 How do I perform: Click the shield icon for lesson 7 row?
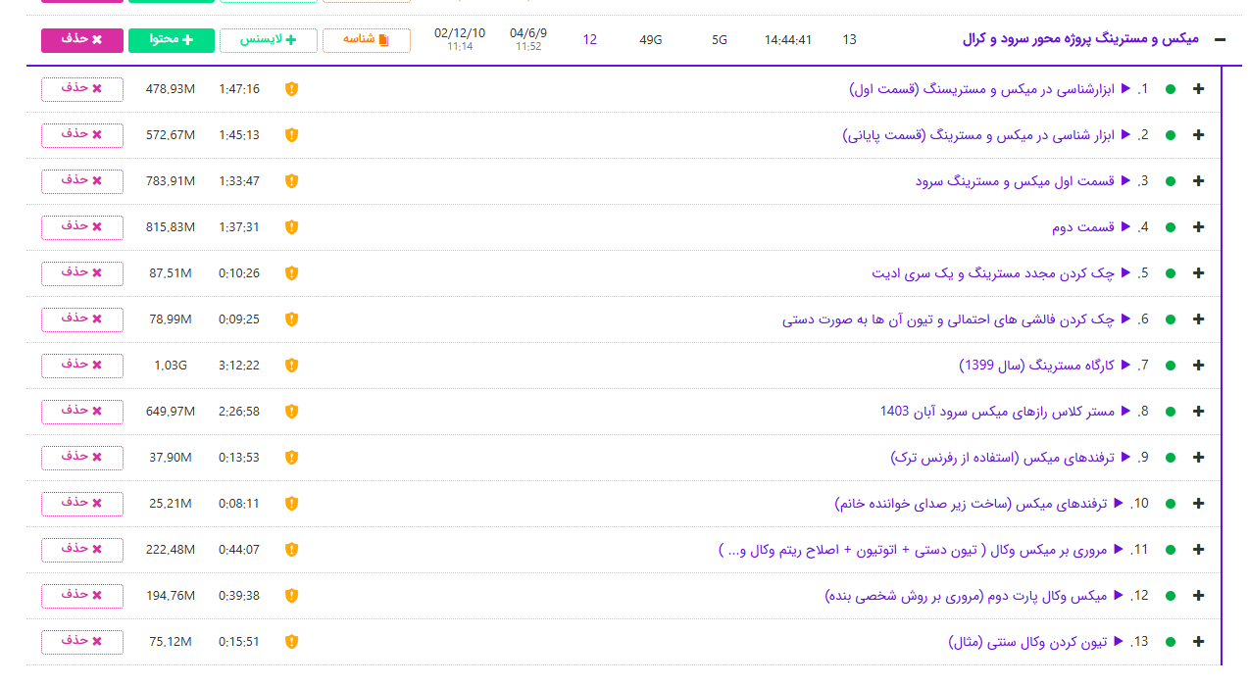(291, 366)
